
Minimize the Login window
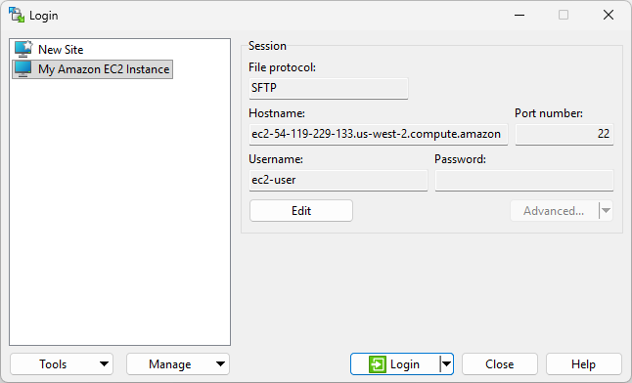[519, 16]
